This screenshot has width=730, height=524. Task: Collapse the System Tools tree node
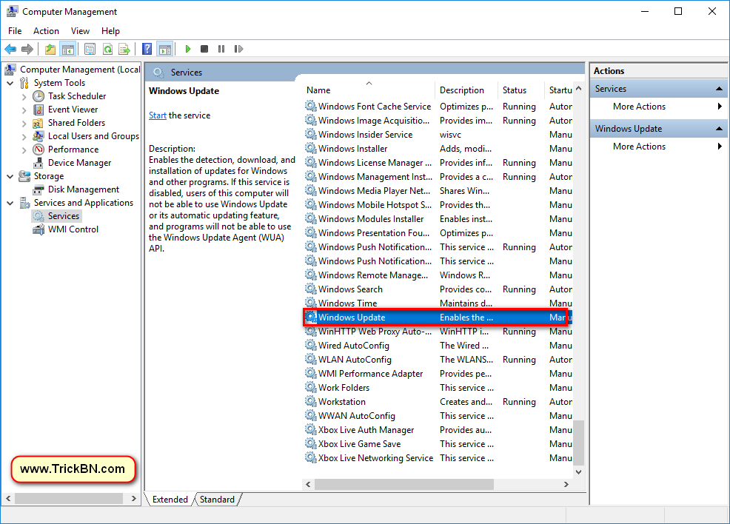click(x=10, y=84)
